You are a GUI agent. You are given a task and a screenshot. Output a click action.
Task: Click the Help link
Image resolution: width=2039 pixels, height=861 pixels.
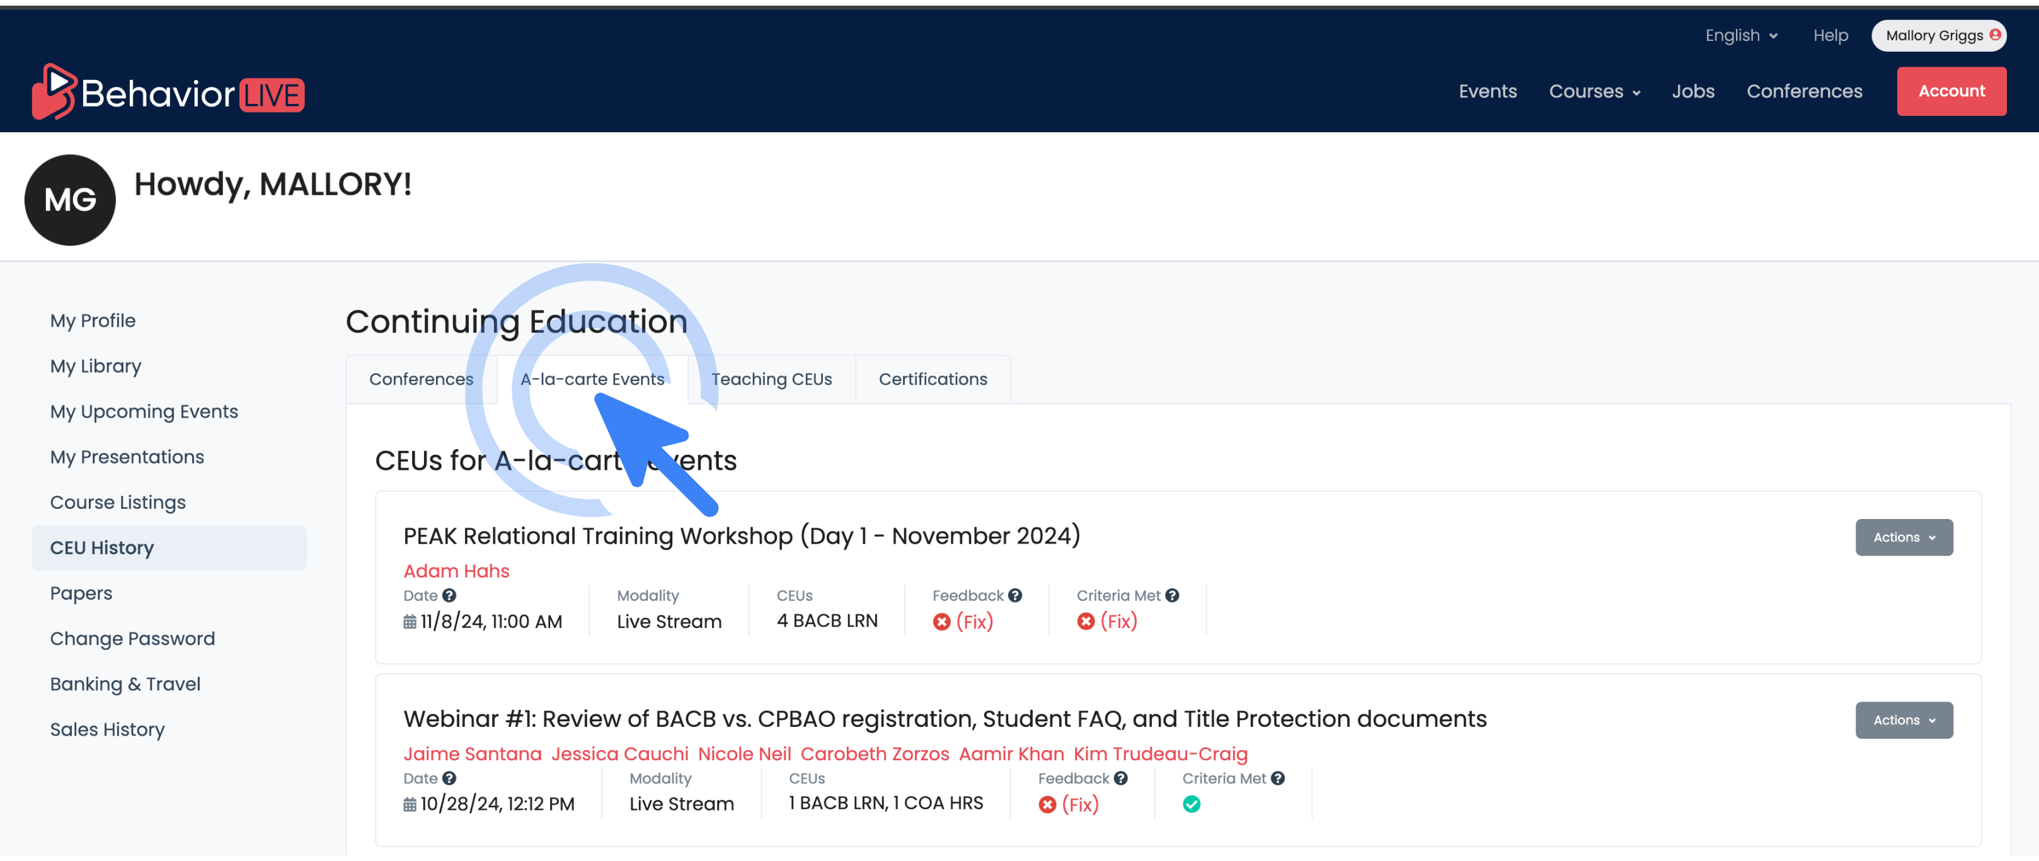1830,36
